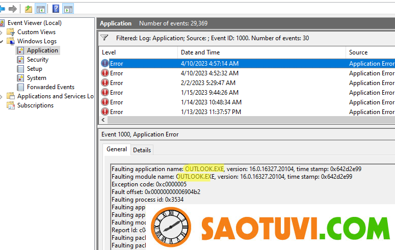Click the Security log icon in tree
Screen dimensions: 395x250
(x=20, y=60)
